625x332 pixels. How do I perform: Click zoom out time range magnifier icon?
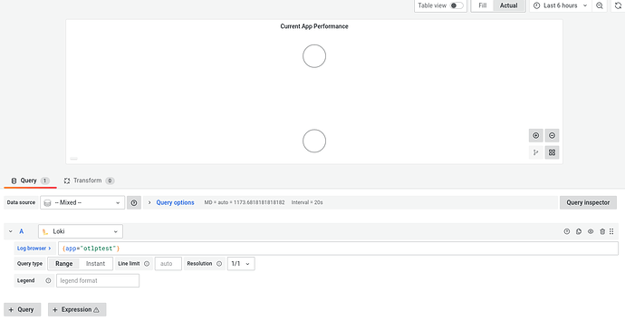pyautogui.click(x=600, y=5)
